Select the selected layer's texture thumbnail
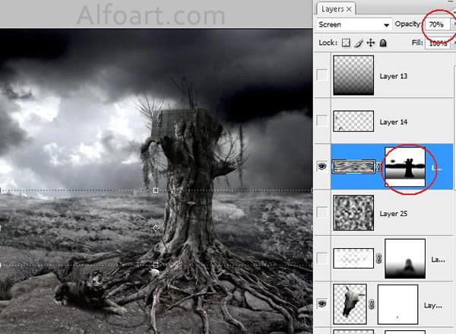Screen dimensions: 456x334 [x=353, y=167]
